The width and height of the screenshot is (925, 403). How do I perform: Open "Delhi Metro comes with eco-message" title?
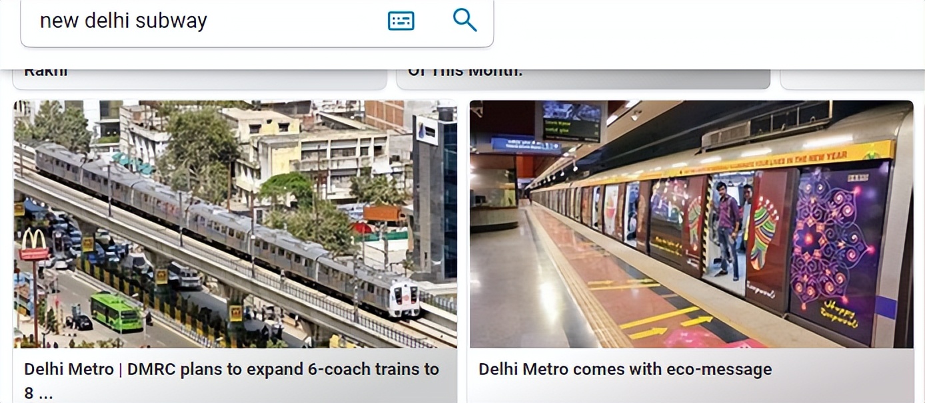[x=625, y=369]
